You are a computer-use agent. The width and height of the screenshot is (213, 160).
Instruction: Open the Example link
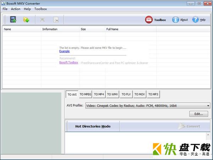tap(65, 51)
